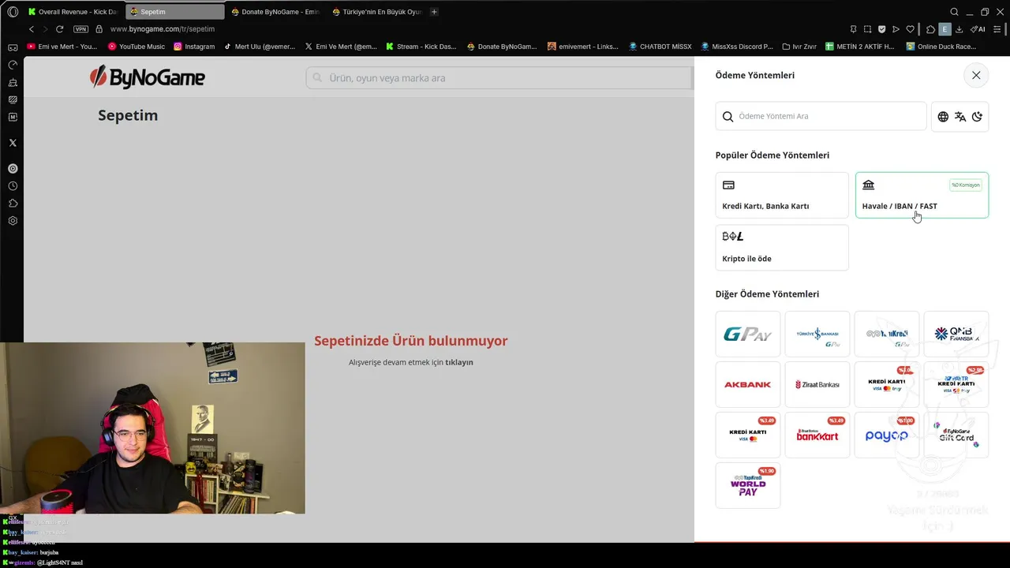
Task: Toggle the VPN badge in address bar
Action: pyautogui.click(x=81, y=29)
